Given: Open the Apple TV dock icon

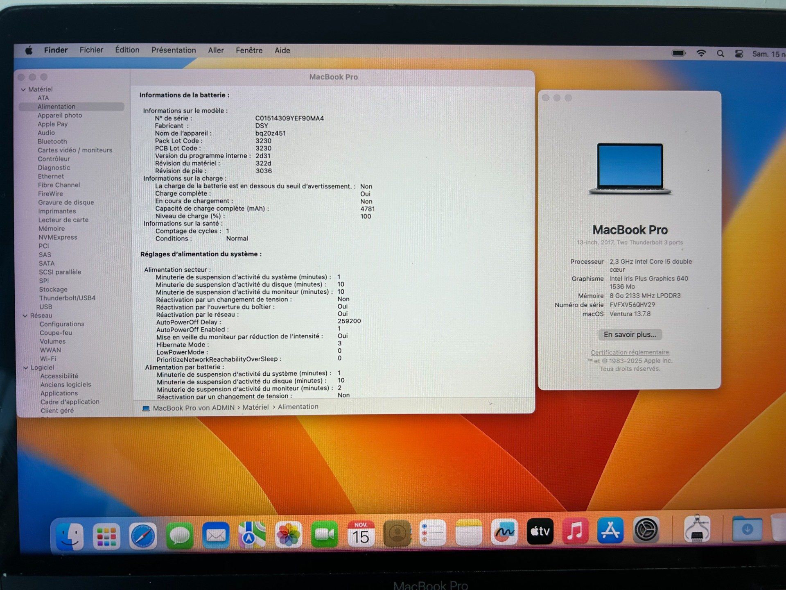Looking at the screenshot, I should click(x=540, y=532).
